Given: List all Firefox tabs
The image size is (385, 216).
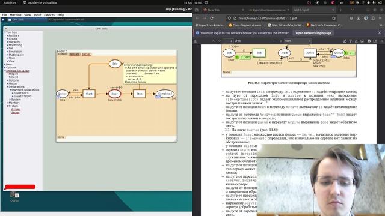Looking at the screenshot, I should (x=353, y=10).
